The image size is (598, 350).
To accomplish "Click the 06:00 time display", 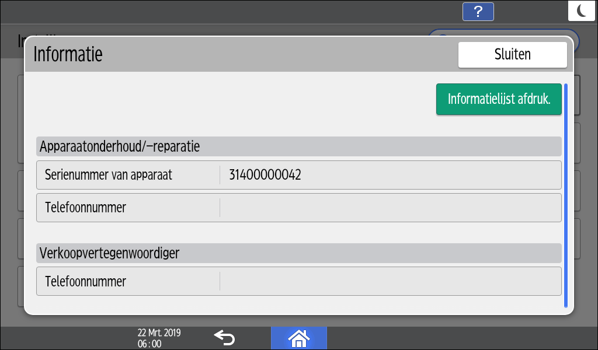I will [x=149, y=344].
